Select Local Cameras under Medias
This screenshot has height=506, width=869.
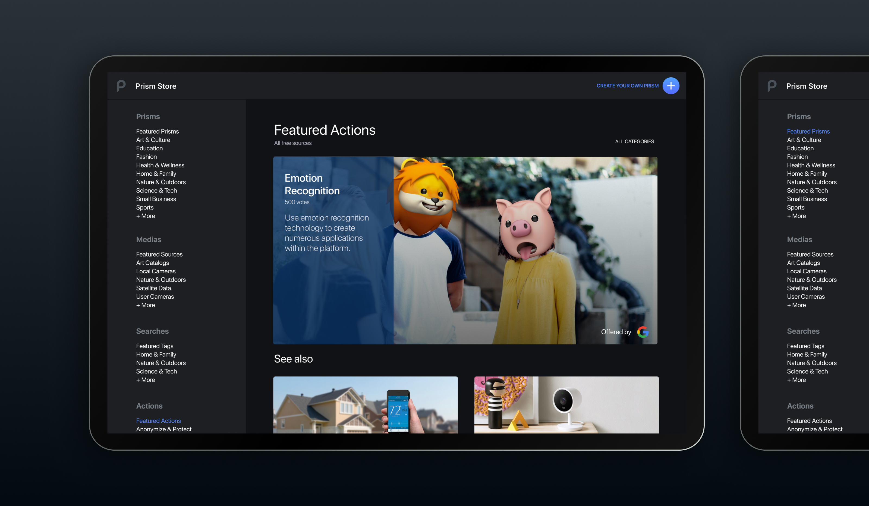(156, 271)
